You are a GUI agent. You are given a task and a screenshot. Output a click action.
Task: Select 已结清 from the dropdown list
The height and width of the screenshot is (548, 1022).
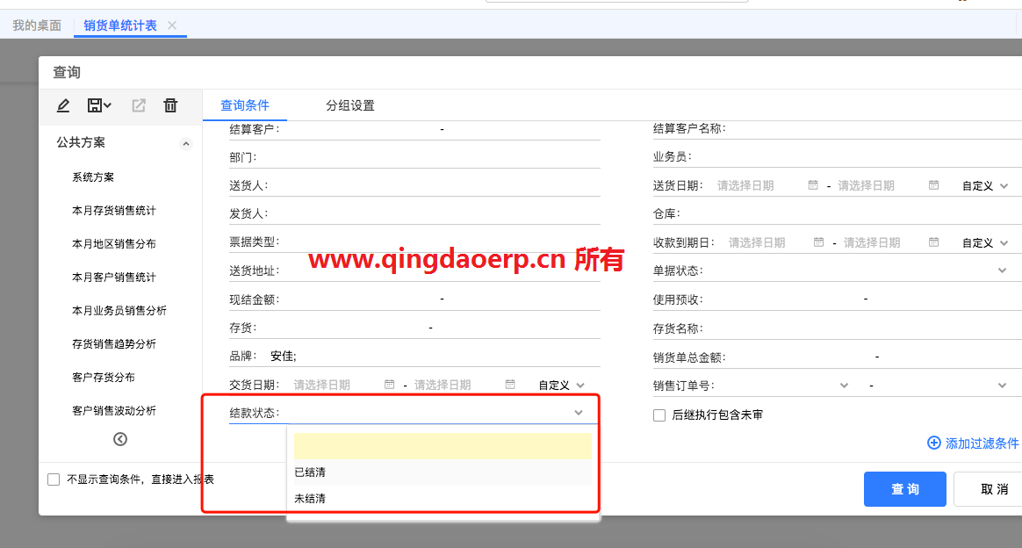coord(311,472)
